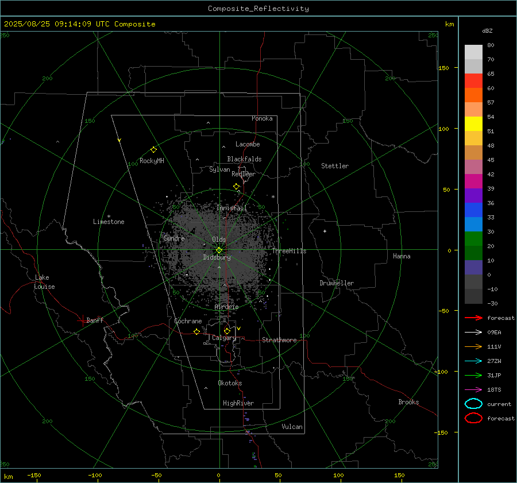This screenshot has width=517, height=483.
Task: Click the Composite_Reflectivity title text
Action: 258,9
